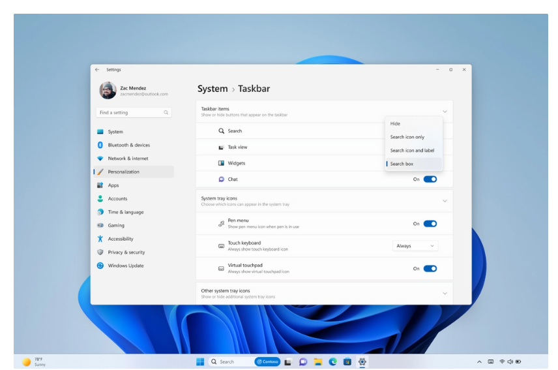The image size is (558, 370).
Task: Open Touch keyboard Always dropdown
Action: click(415, 246)
